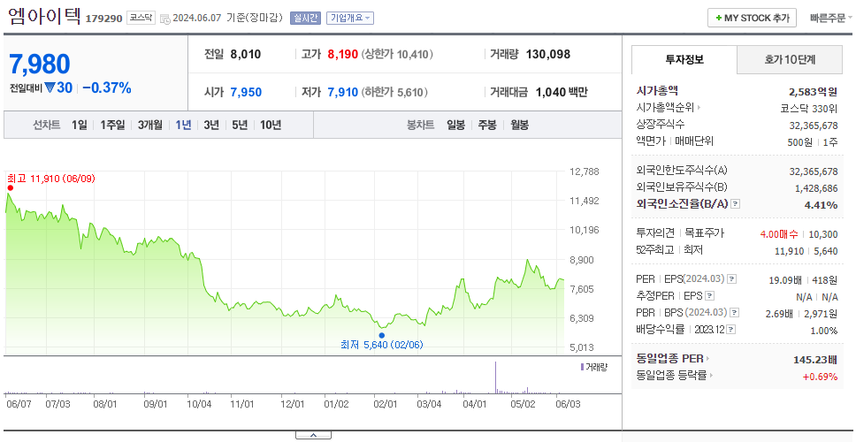Image resolution: width=856 pixels, height=442 pixels.
Task: Select the 3개월 line chart period
Action: pyautogui.click(x=150, y=125)
